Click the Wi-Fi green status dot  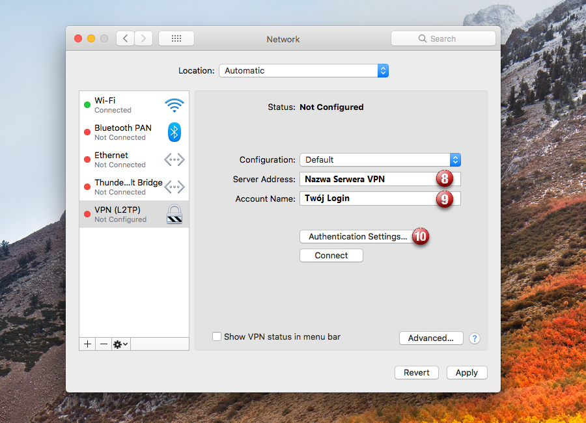(x=87, y=105)
